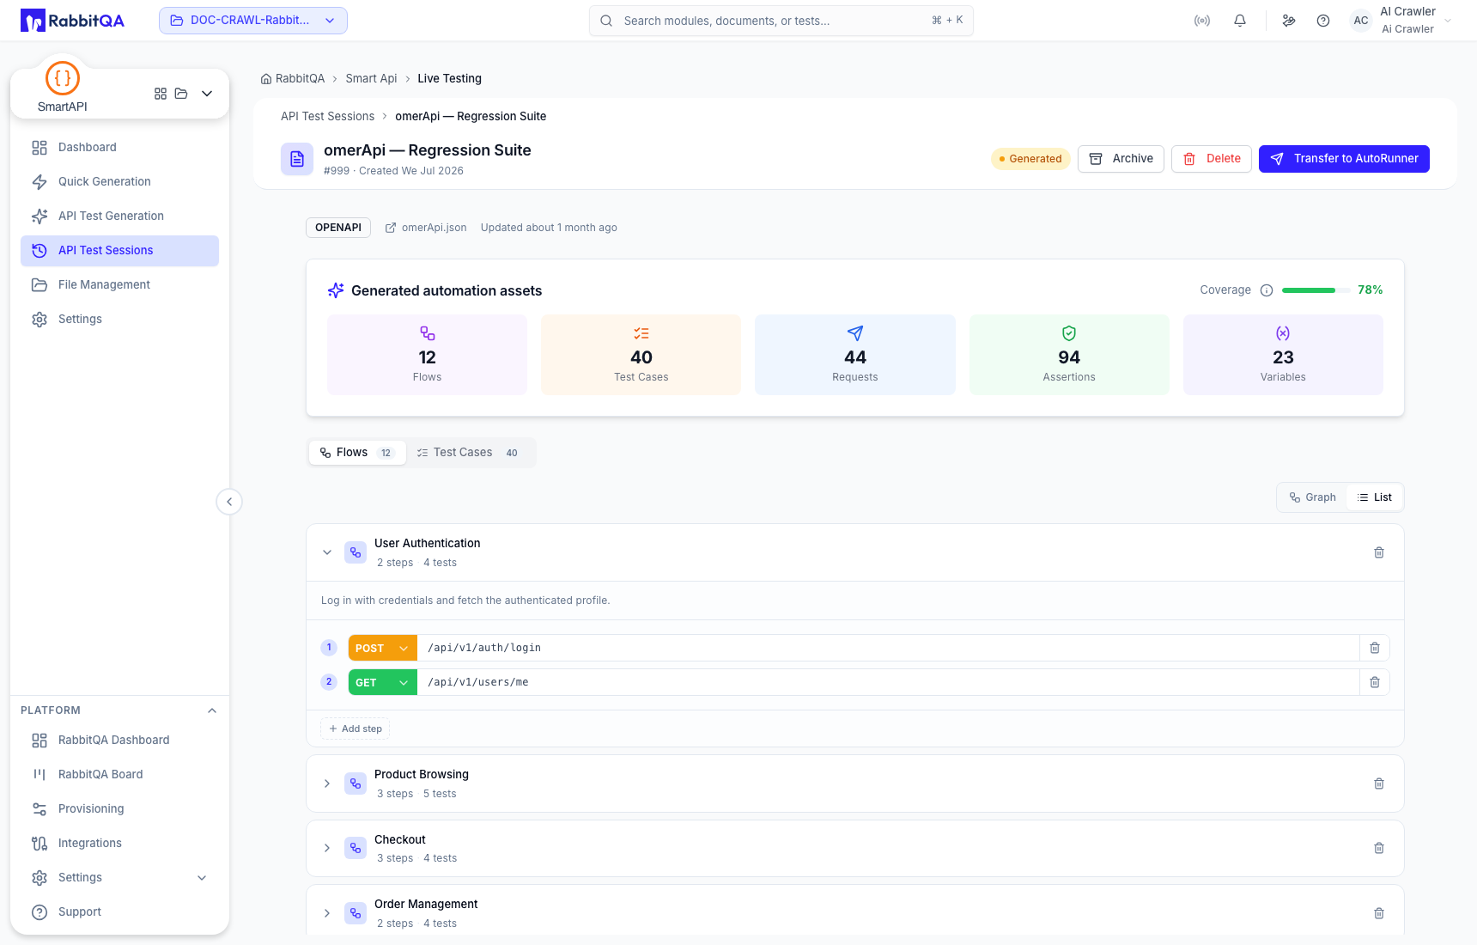The image size is (1477, 945).
Task: Click the Coverage progress bar
Action: tap(1315, 290)
